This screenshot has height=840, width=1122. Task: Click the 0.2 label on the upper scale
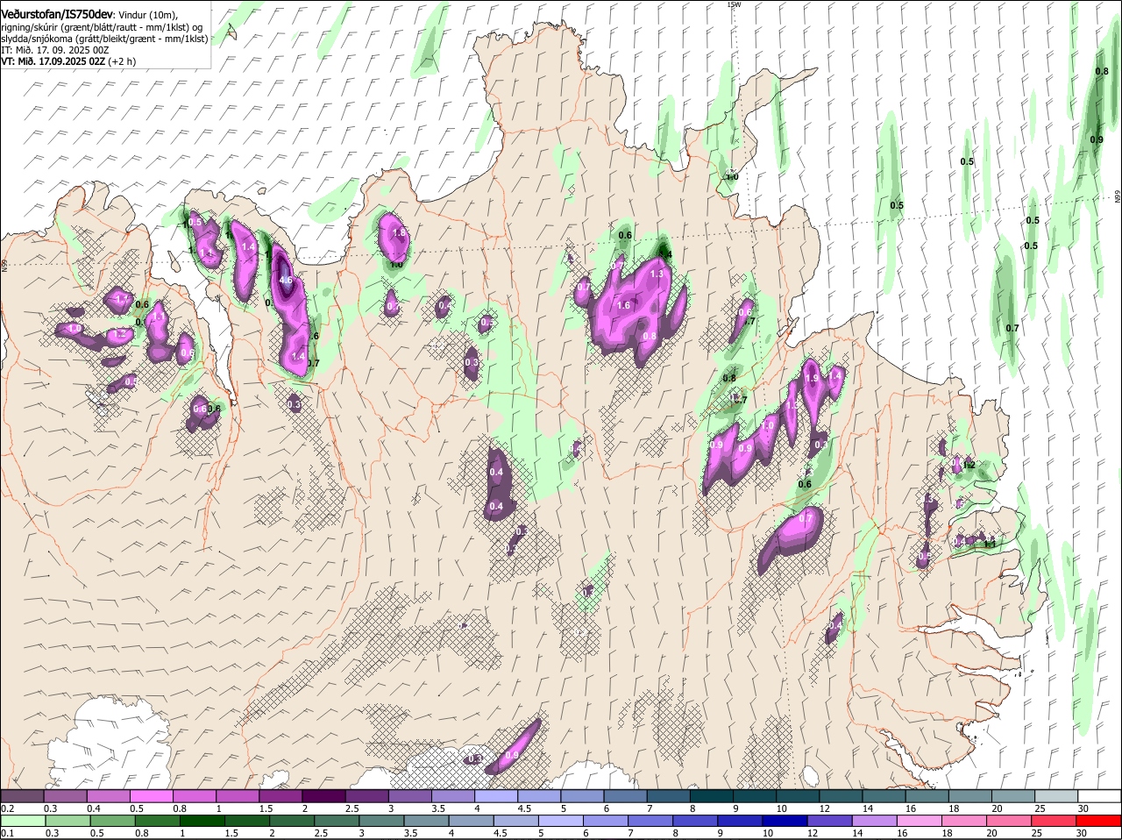(x=7, y=808)
